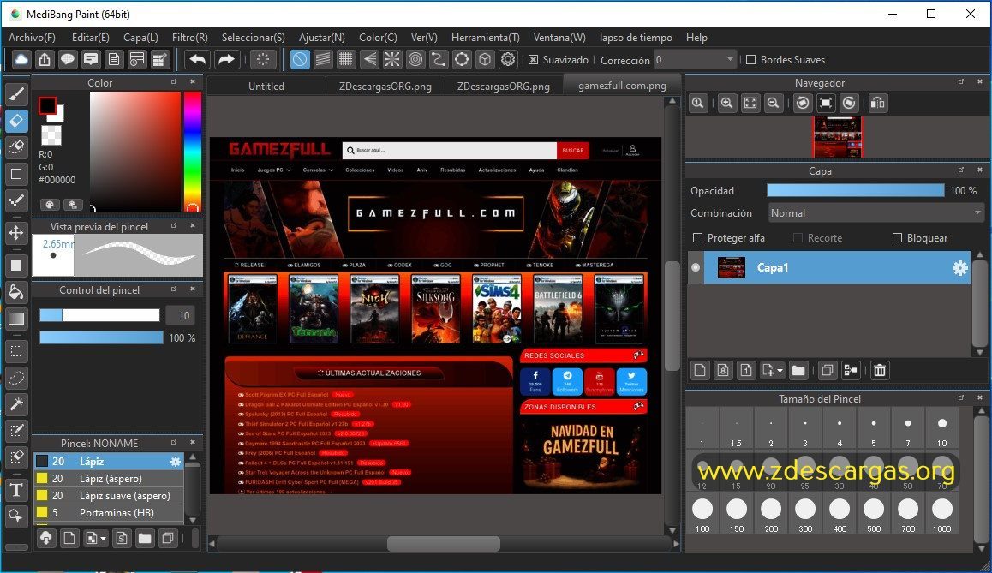Toggle the Suavizado checkbox
992x573 pixels.
[x=534, y=59]
